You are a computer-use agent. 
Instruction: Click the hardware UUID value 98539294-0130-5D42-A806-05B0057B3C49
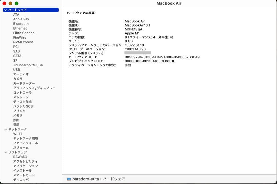click(x=162, y=57)
